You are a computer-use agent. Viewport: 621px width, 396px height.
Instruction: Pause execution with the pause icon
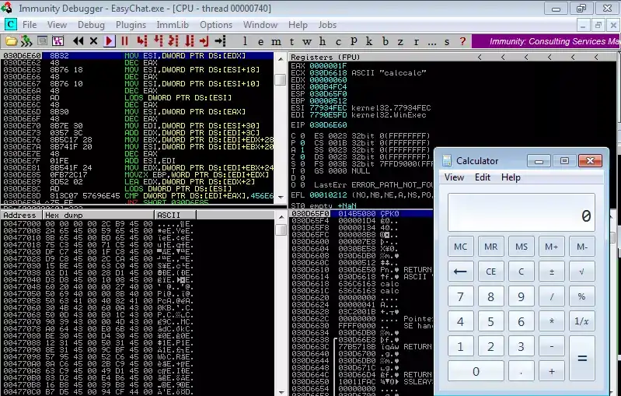[x=124, y=40]
